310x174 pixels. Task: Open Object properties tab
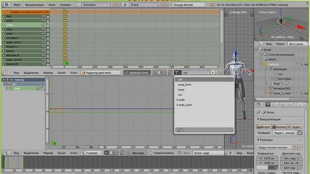coord(287,105)
